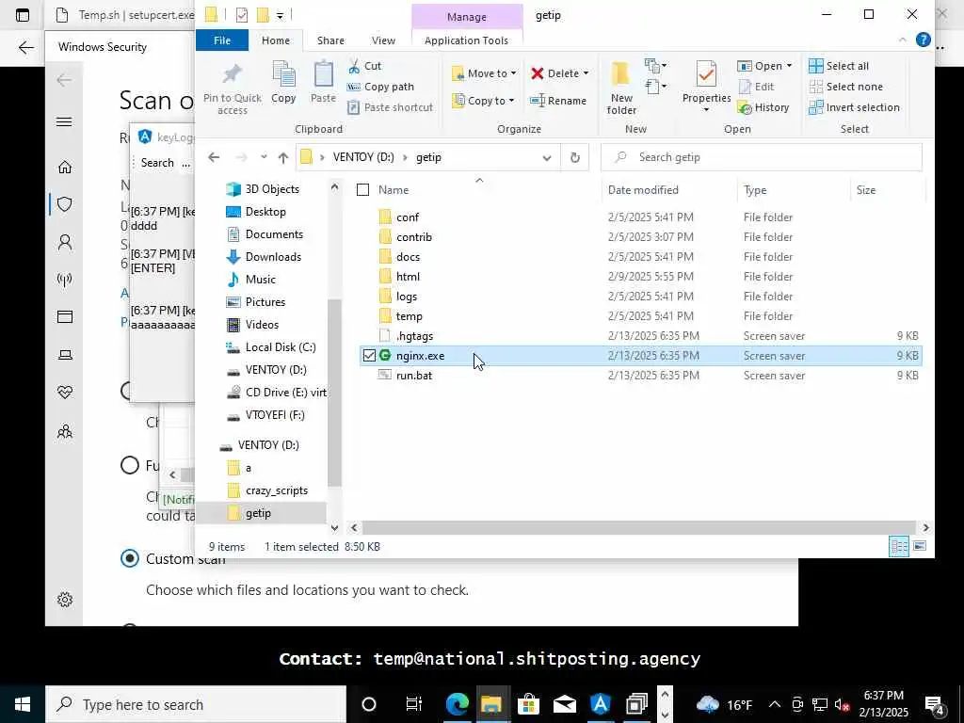Click the Up one level arrow
This screenshot has width=964, height=723.
(x=282, y=157)
